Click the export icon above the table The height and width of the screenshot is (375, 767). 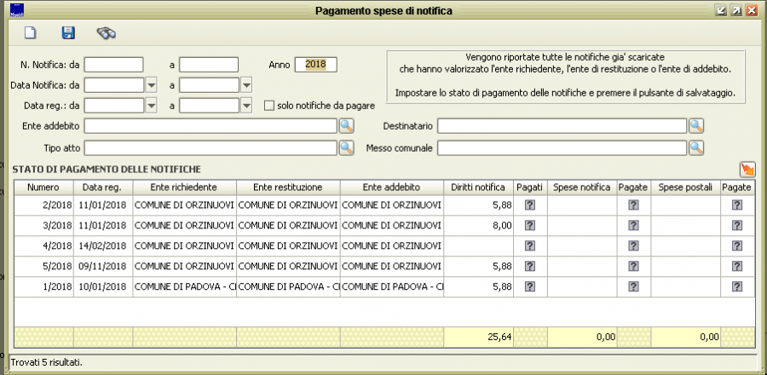coord(747,170)
